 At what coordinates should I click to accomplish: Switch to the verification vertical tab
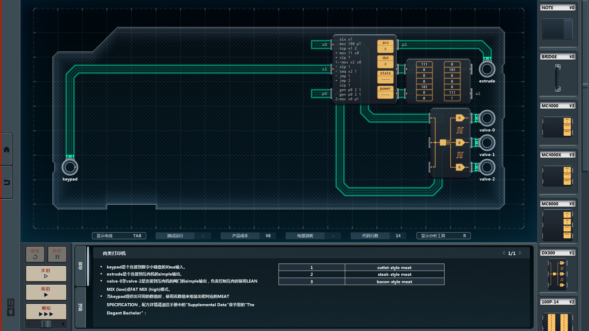[81, 307]
